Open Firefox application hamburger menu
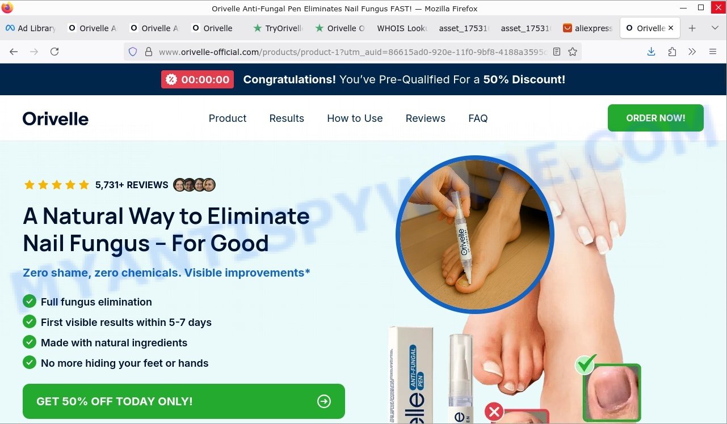The height and width of the screenshot is (424, 727). pos(713,52)
